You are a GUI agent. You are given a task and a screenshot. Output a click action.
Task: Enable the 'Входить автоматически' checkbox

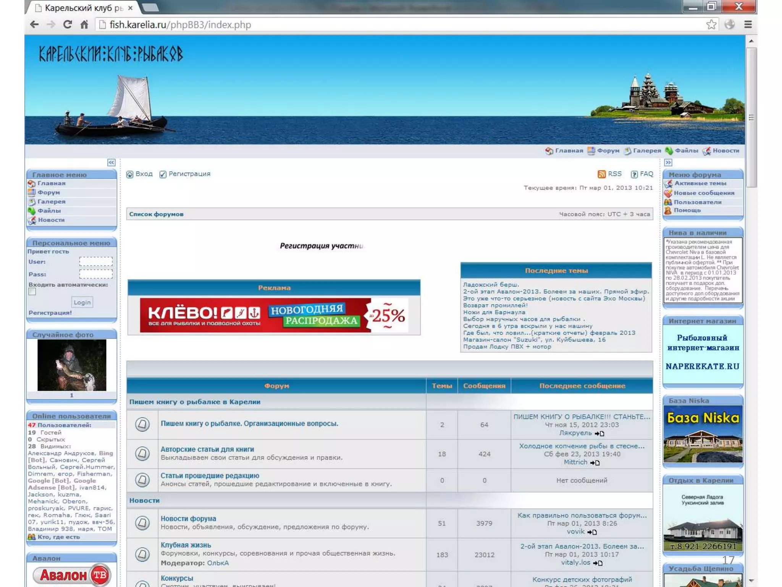point(32,292)
